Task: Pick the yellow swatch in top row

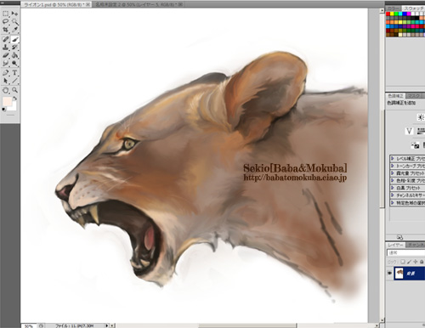Action: [393, 14]
